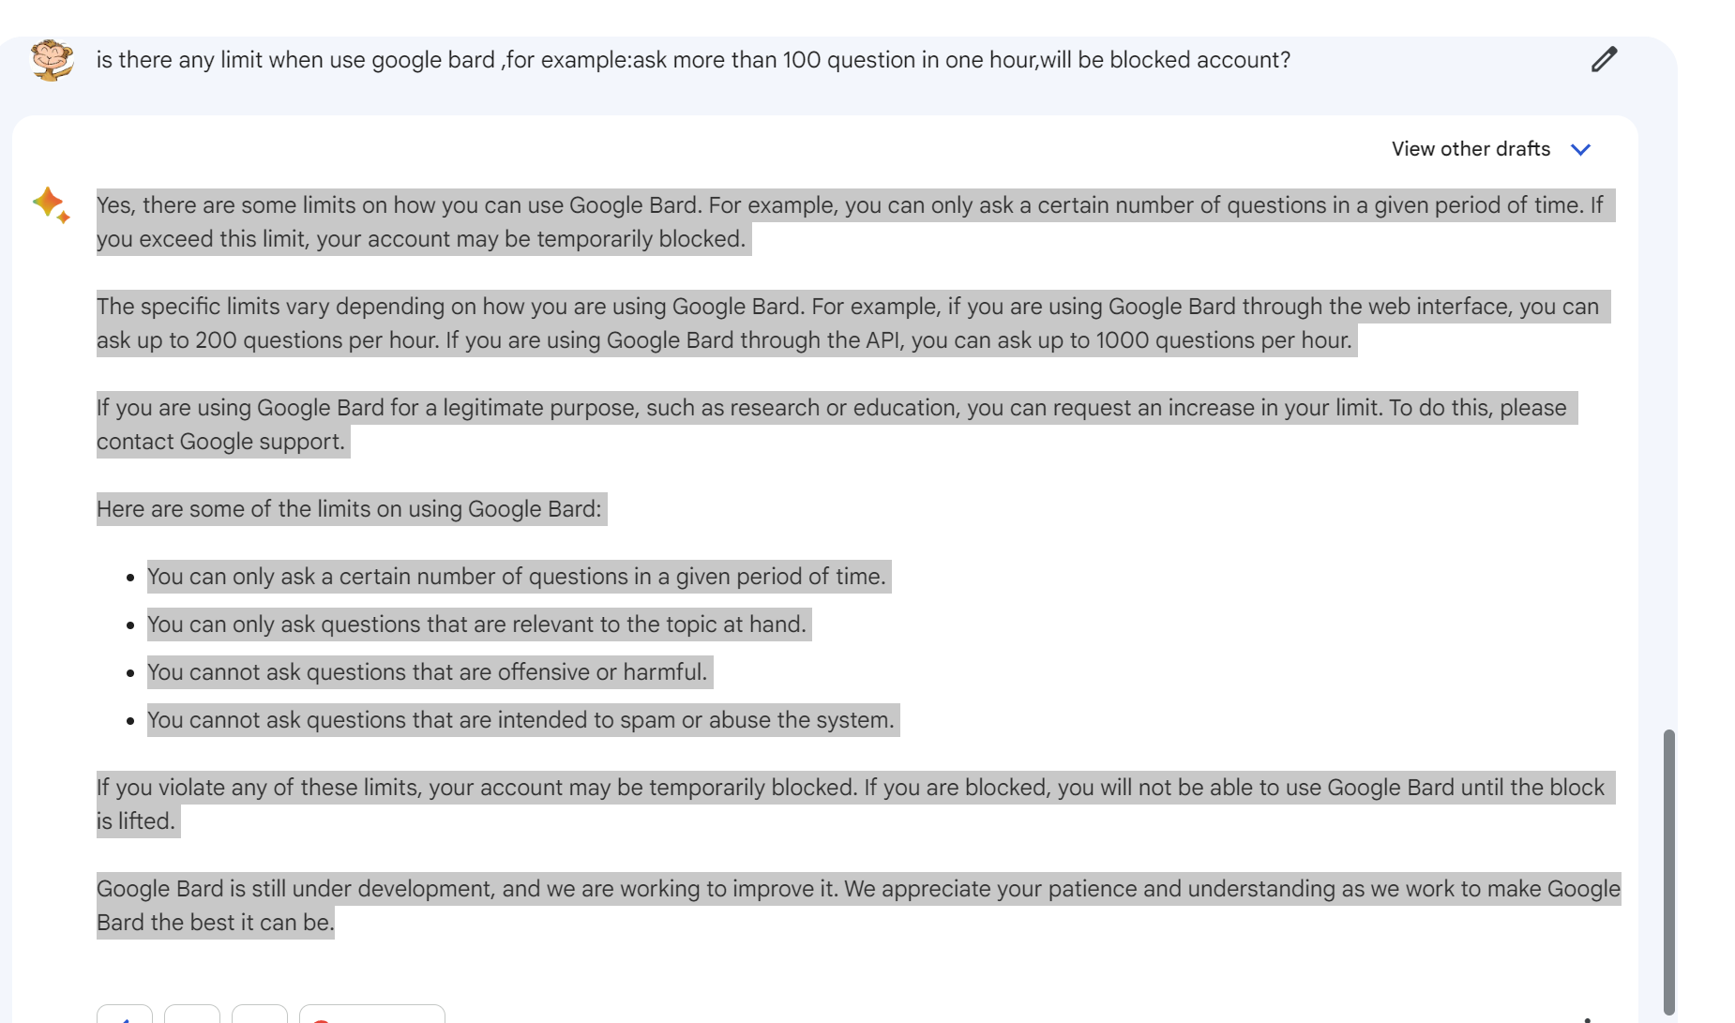Viewport: 1735px width, 1023px height.
Task: Click the View other drafts label
Action: point(1471,149)
